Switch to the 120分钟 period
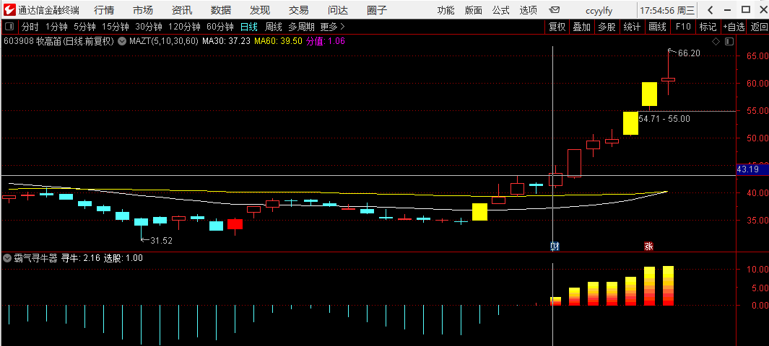769x346 pixels. [184, 27]
